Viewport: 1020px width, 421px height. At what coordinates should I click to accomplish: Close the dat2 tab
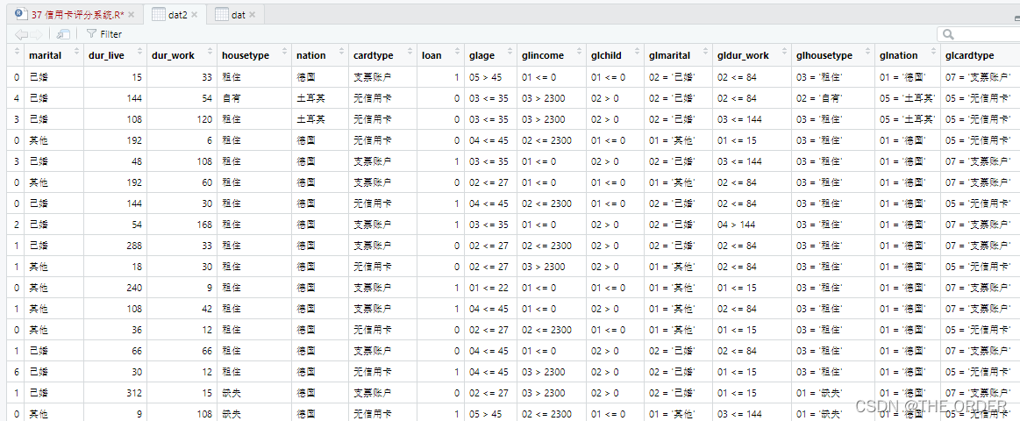coord(196,14)
